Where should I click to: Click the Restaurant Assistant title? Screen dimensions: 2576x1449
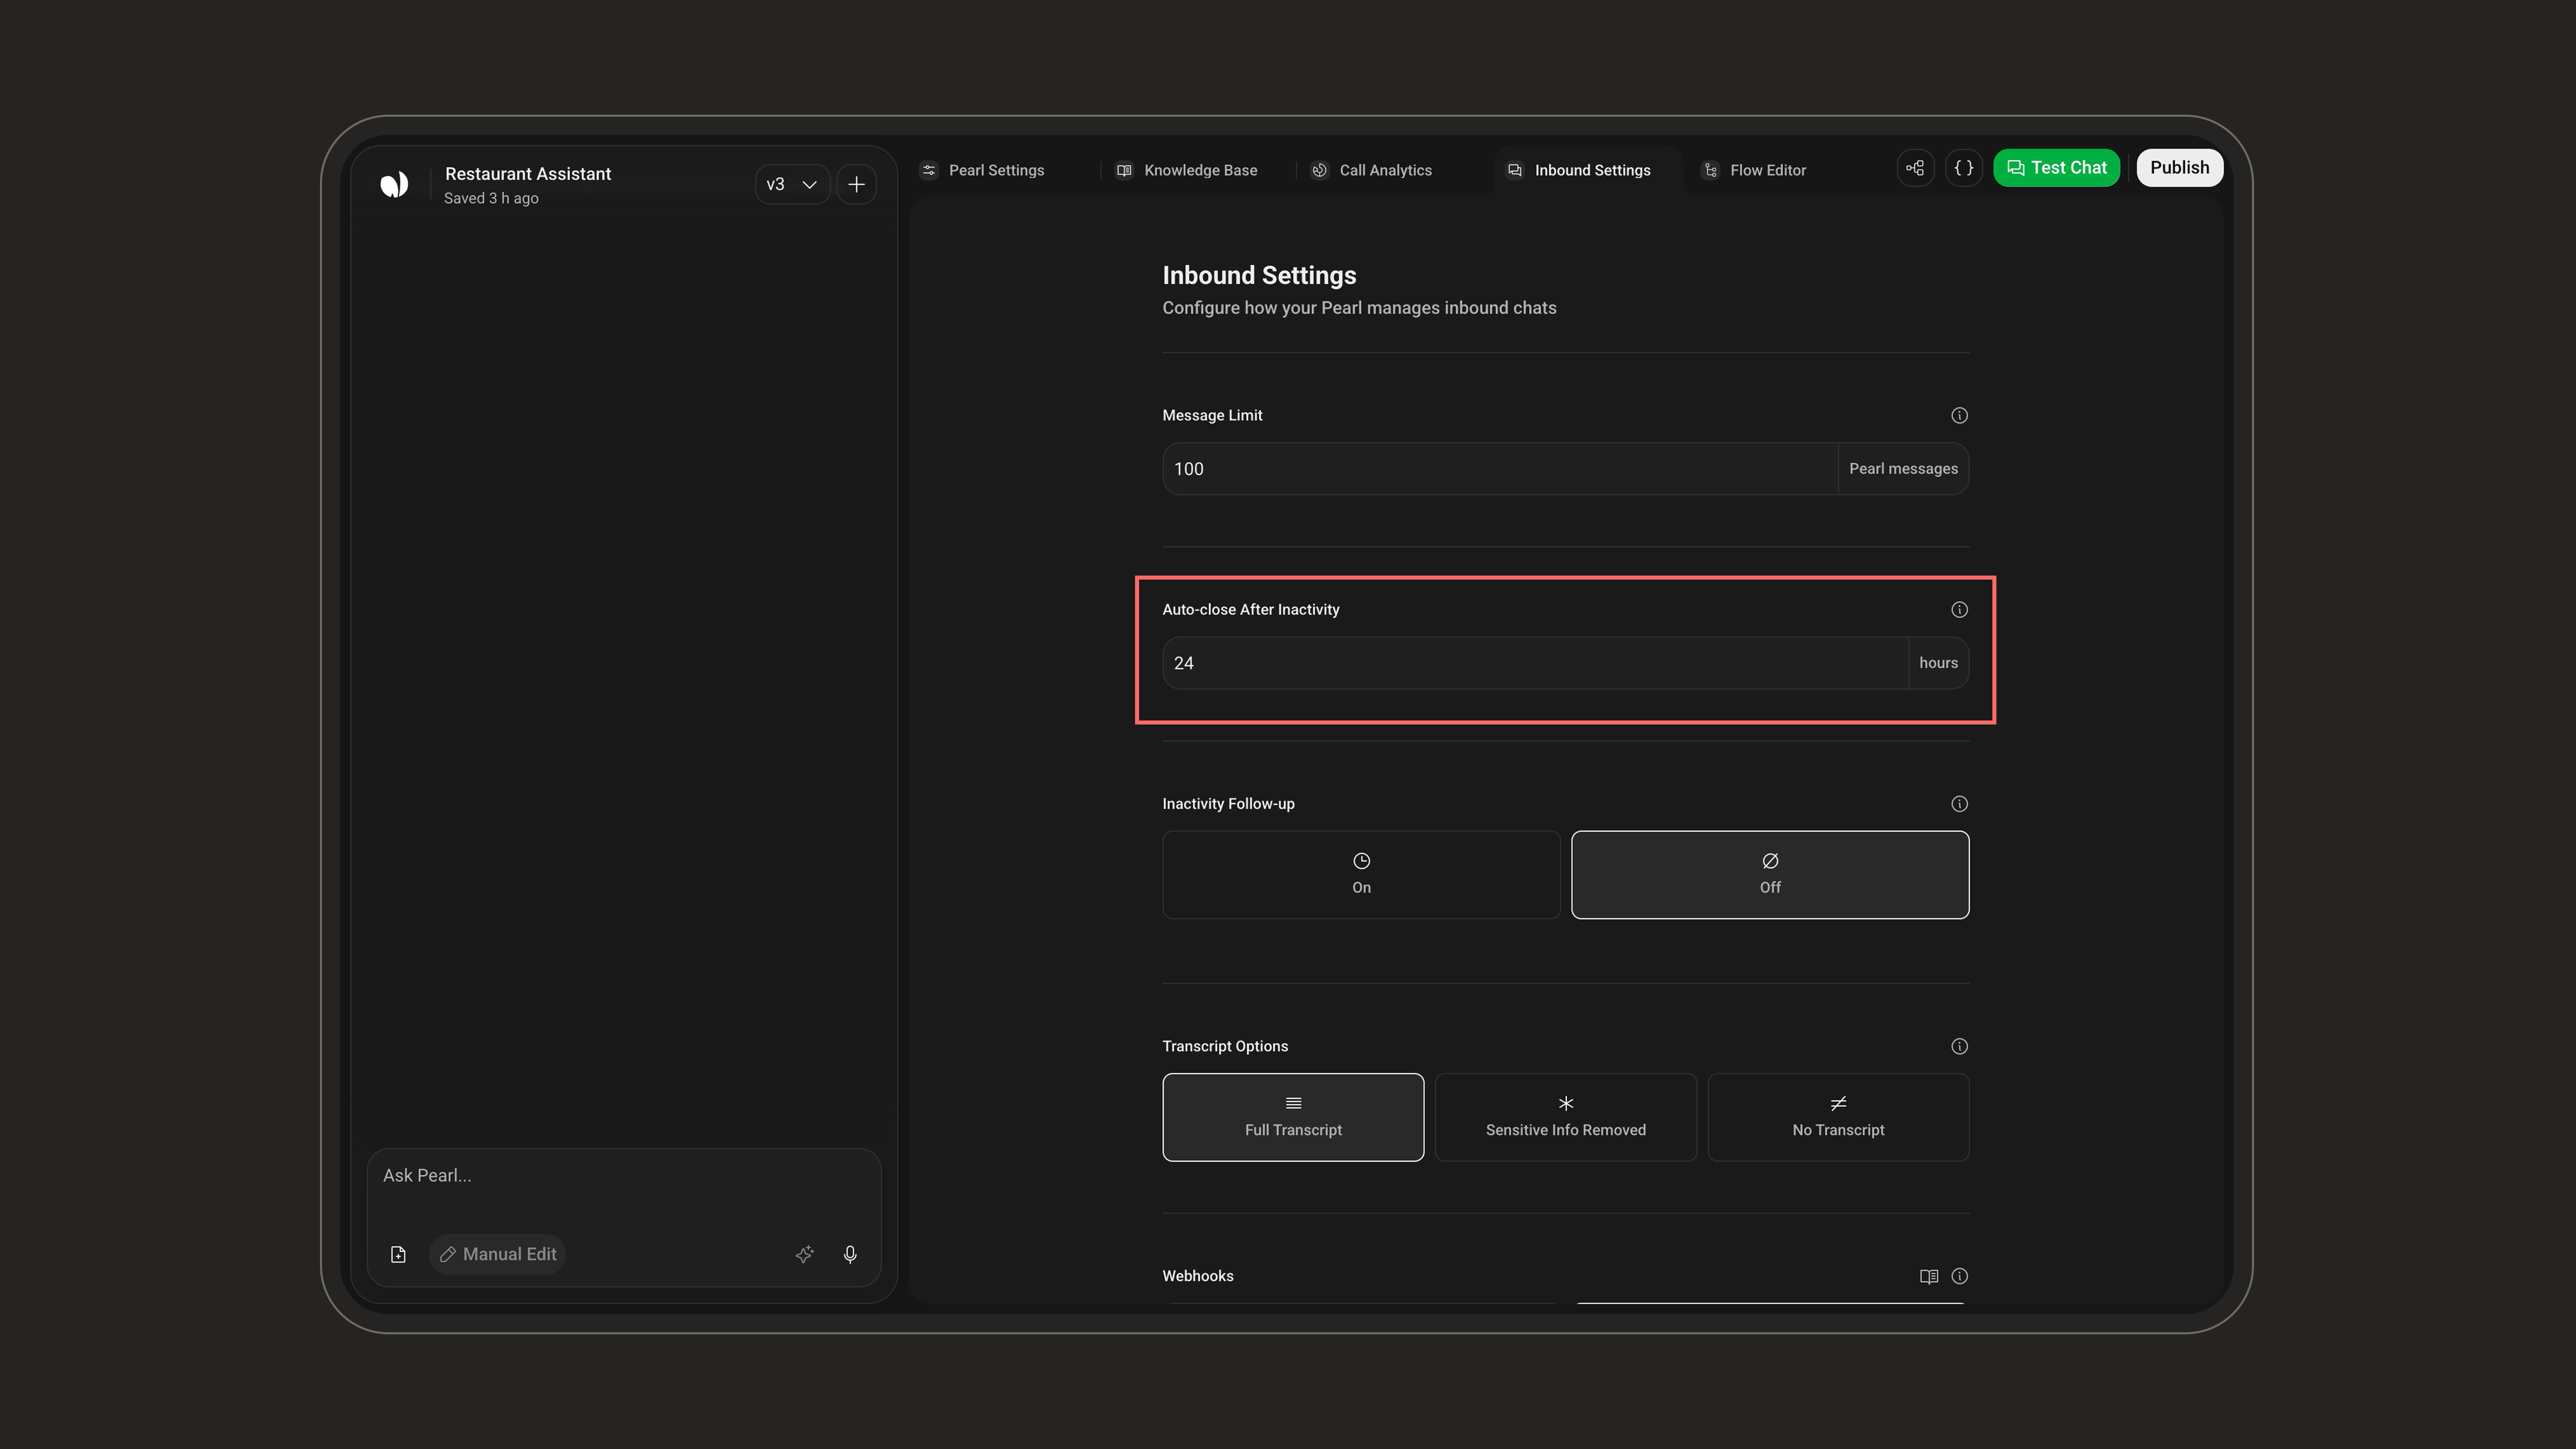pos(528,174)
